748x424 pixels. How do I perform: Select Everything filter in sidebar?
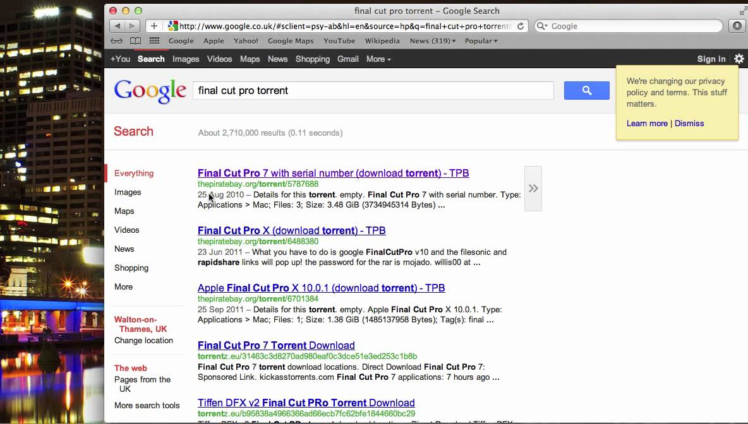click(134, 174)
